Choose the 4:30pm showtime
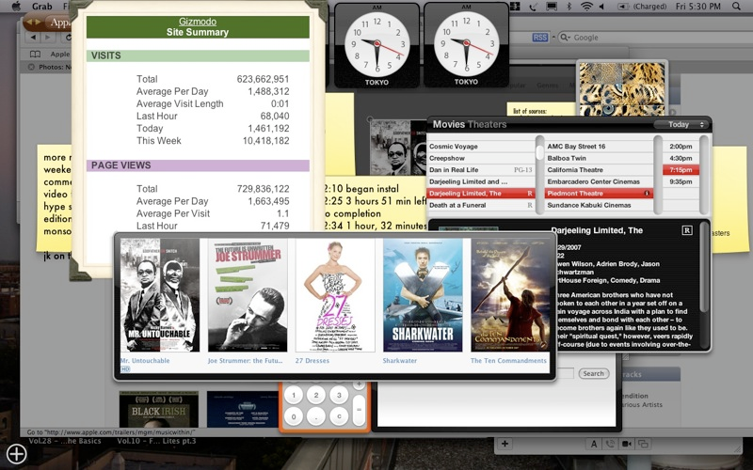Screen dimensions: 753x470 (681, 158)
